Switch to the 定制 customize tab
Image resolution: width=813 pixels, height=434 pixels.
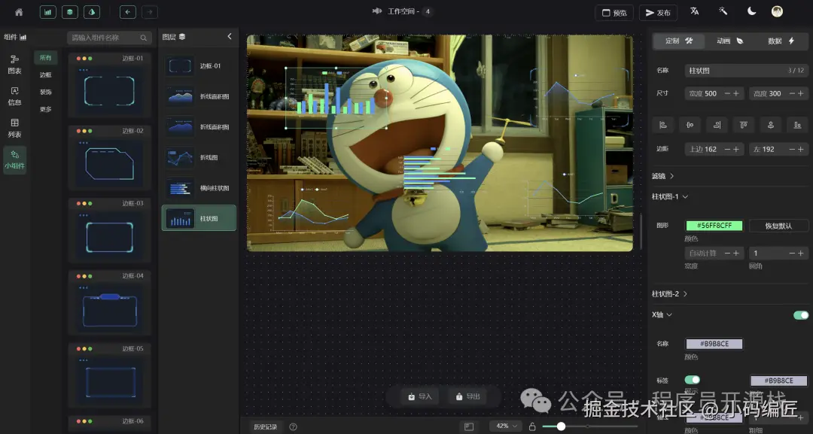[x=679, y=41]
